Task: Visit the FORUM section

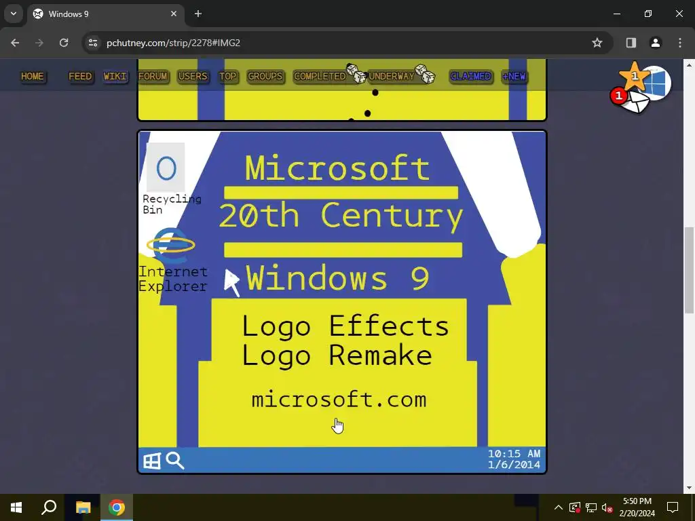Action: pyautogui.click(x=153, y=76)
